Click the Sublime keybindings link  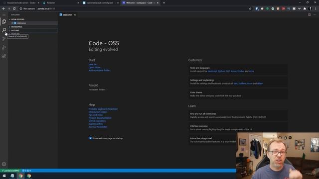tap(242, 84)
